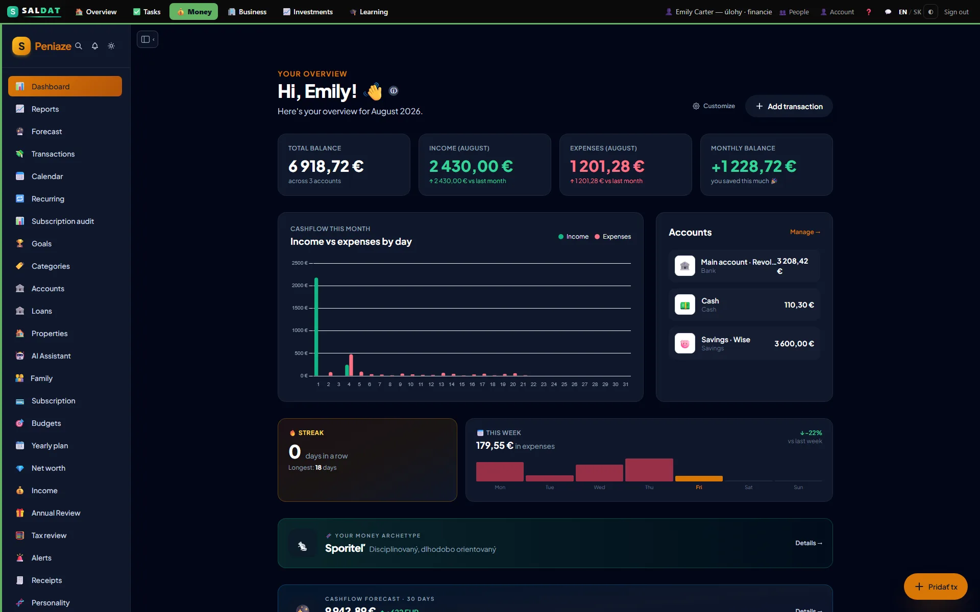Toggle Expenses series in chart legend

click(612, 237)
